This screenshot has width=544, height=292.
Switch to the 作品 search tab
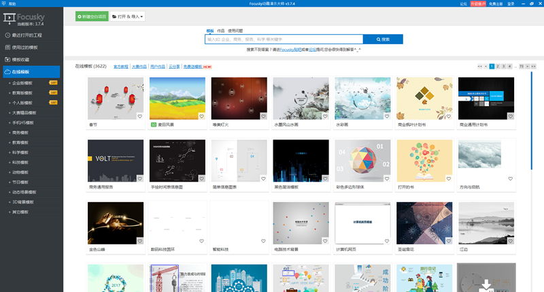tap(220, 31)
